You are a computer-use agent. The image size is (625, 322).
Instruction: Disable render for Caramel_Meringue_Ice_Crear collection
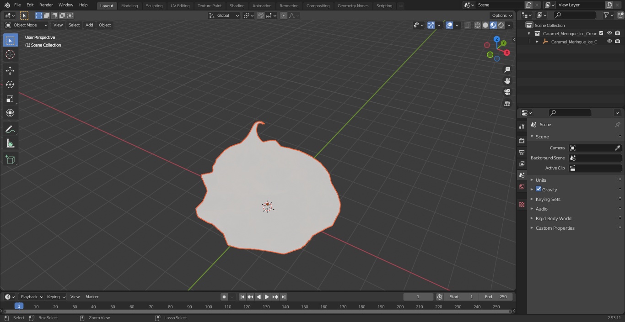[x=618, y=33]
